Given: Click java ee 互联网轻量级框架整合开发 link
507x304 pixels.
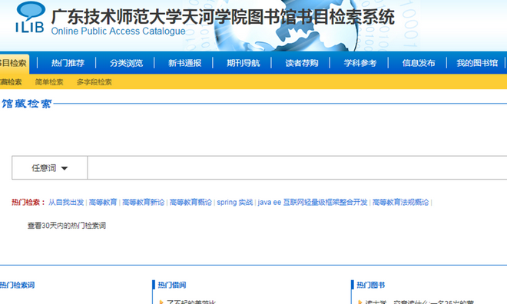Looking at the screenshot, I should pos(313,202).
